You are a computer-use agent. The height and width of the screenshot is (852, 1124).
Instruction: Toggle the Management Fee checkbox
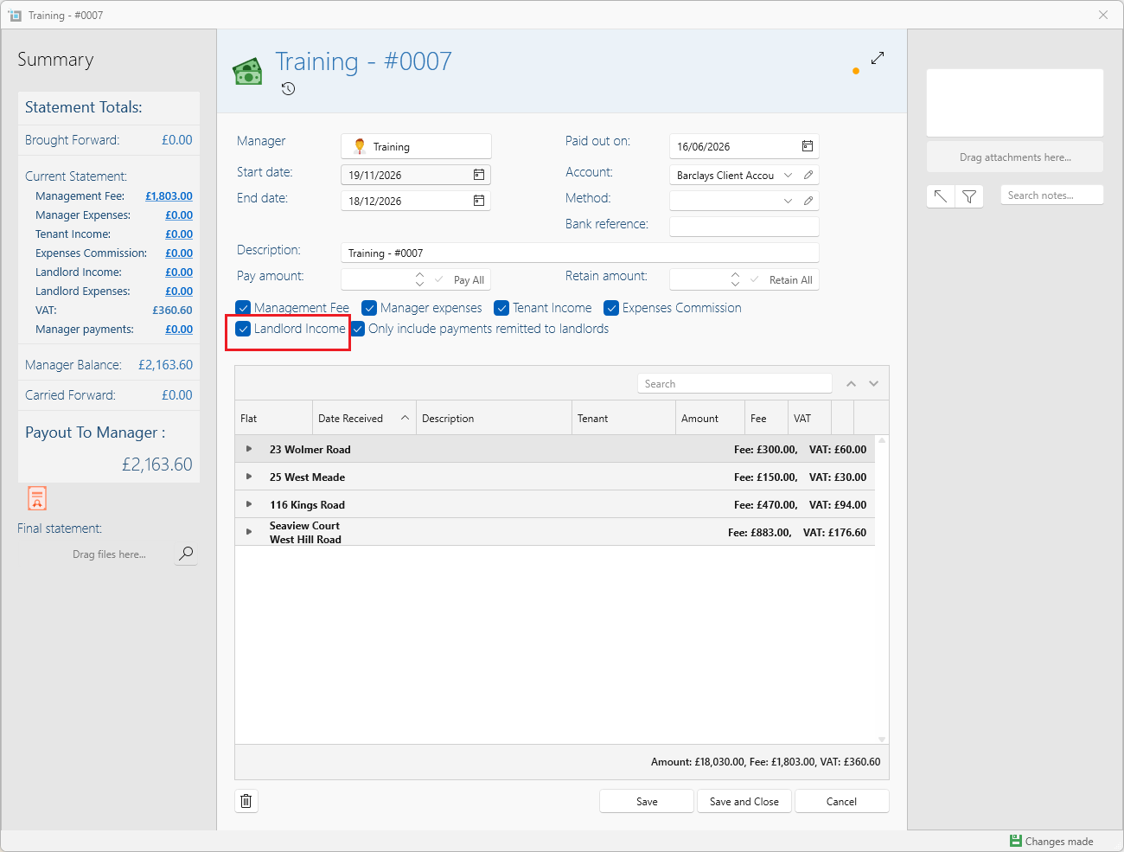pos(243,308)
